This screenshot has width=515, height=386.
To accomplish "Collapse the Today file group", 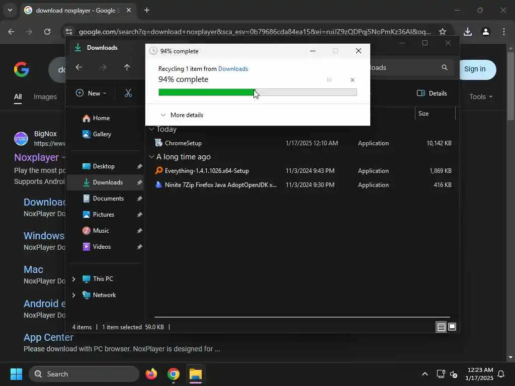I will (151, 129).
